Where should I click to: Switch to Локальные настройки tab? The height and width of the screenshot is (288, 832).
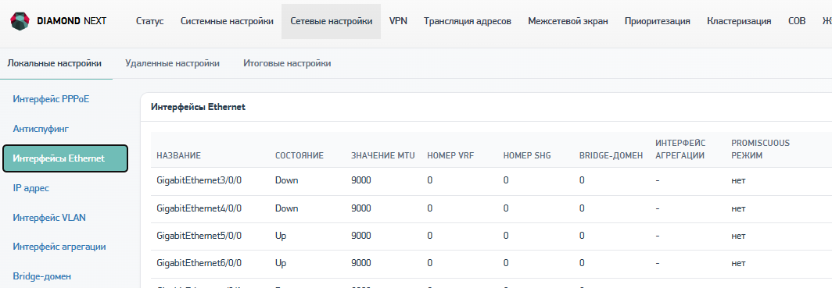click(54, 63)
